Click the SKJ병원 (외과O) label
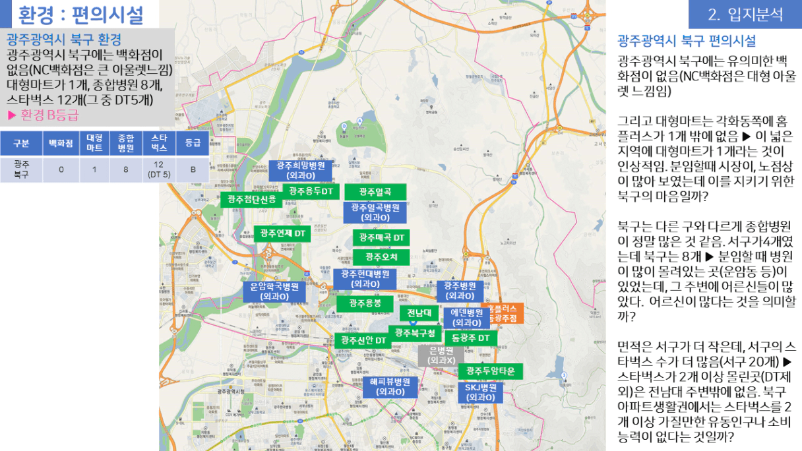This screenshot has height=451, width=802. click(x=480, y=393)
